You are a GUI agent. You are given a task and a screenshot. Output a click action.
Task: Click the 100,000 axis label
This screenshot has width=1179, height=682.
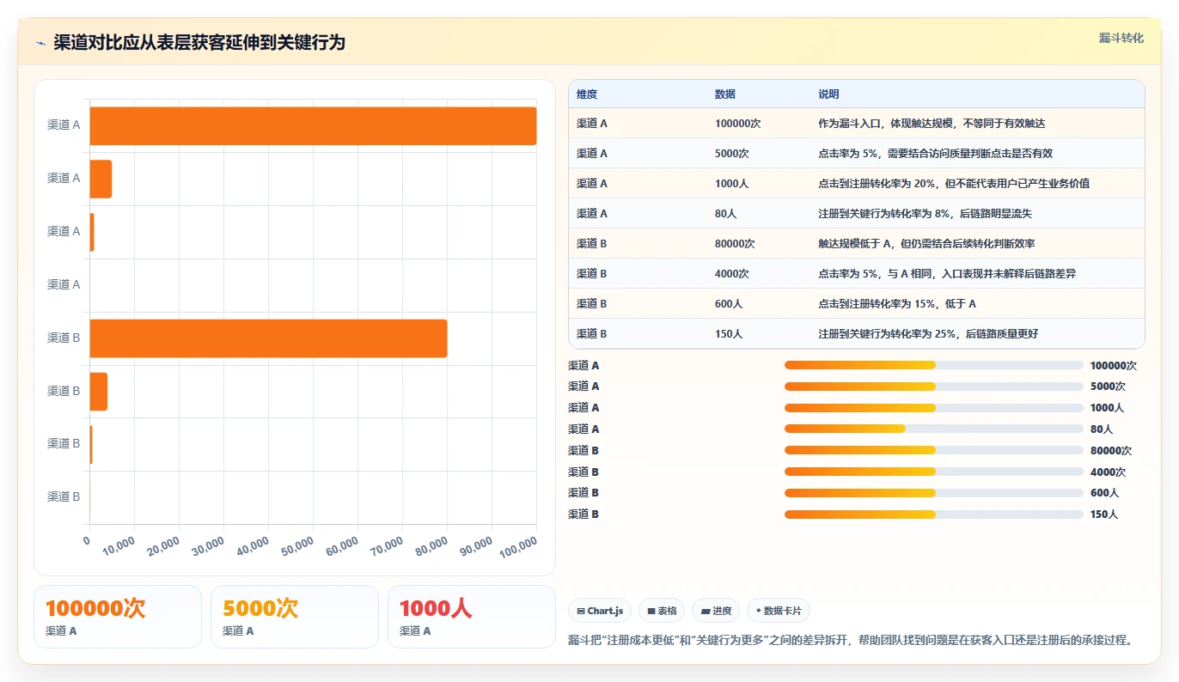point(518,546)
